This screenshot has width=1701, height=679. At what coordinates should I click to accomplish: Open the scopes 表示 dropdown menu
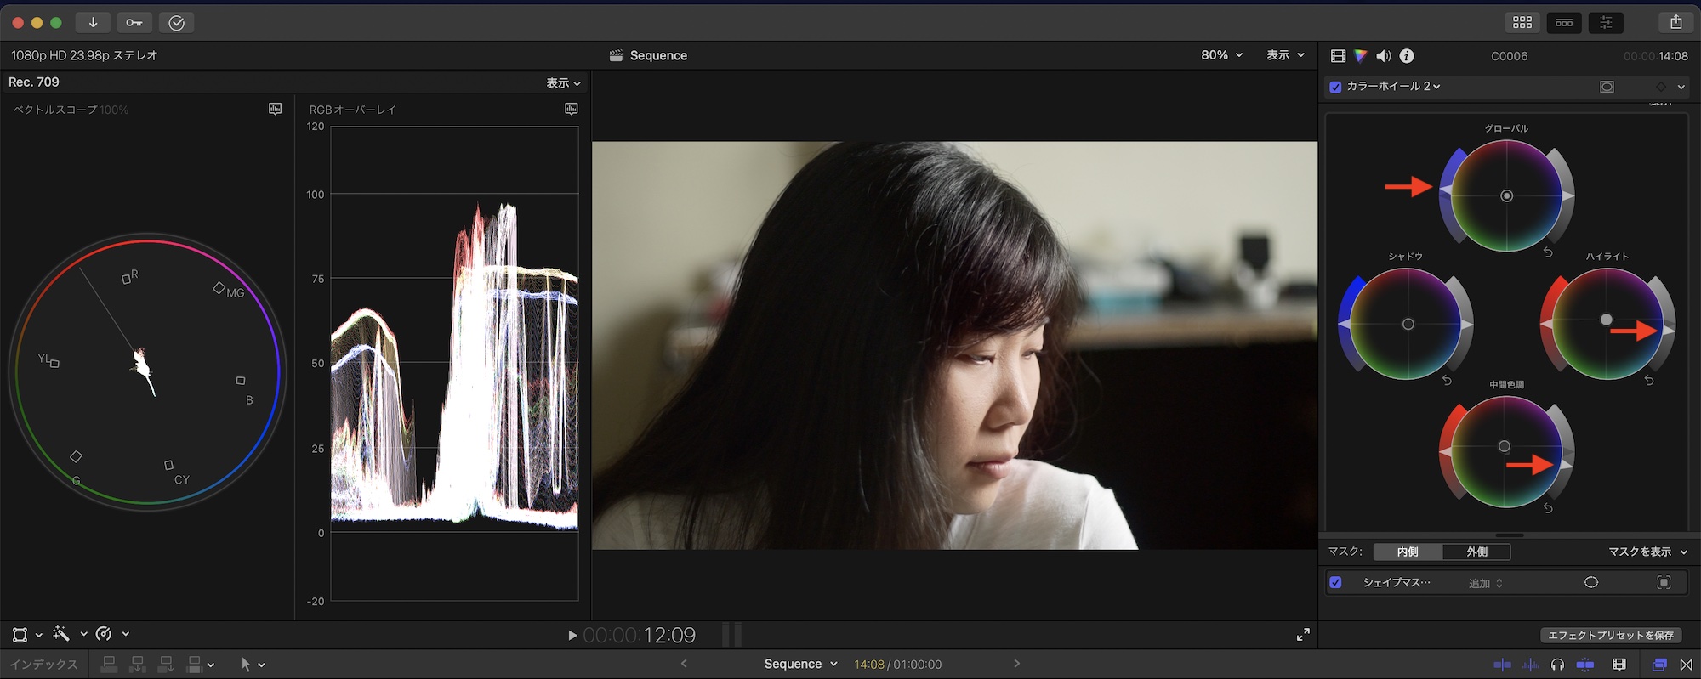pos(563,83)
